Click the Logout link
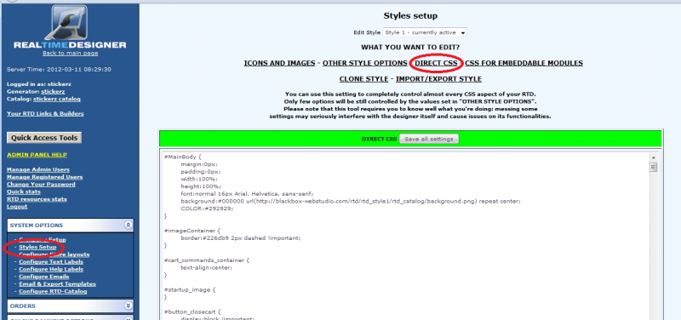Image resolution: width=681 pixels, height=320 pixels. pos(17,206)
